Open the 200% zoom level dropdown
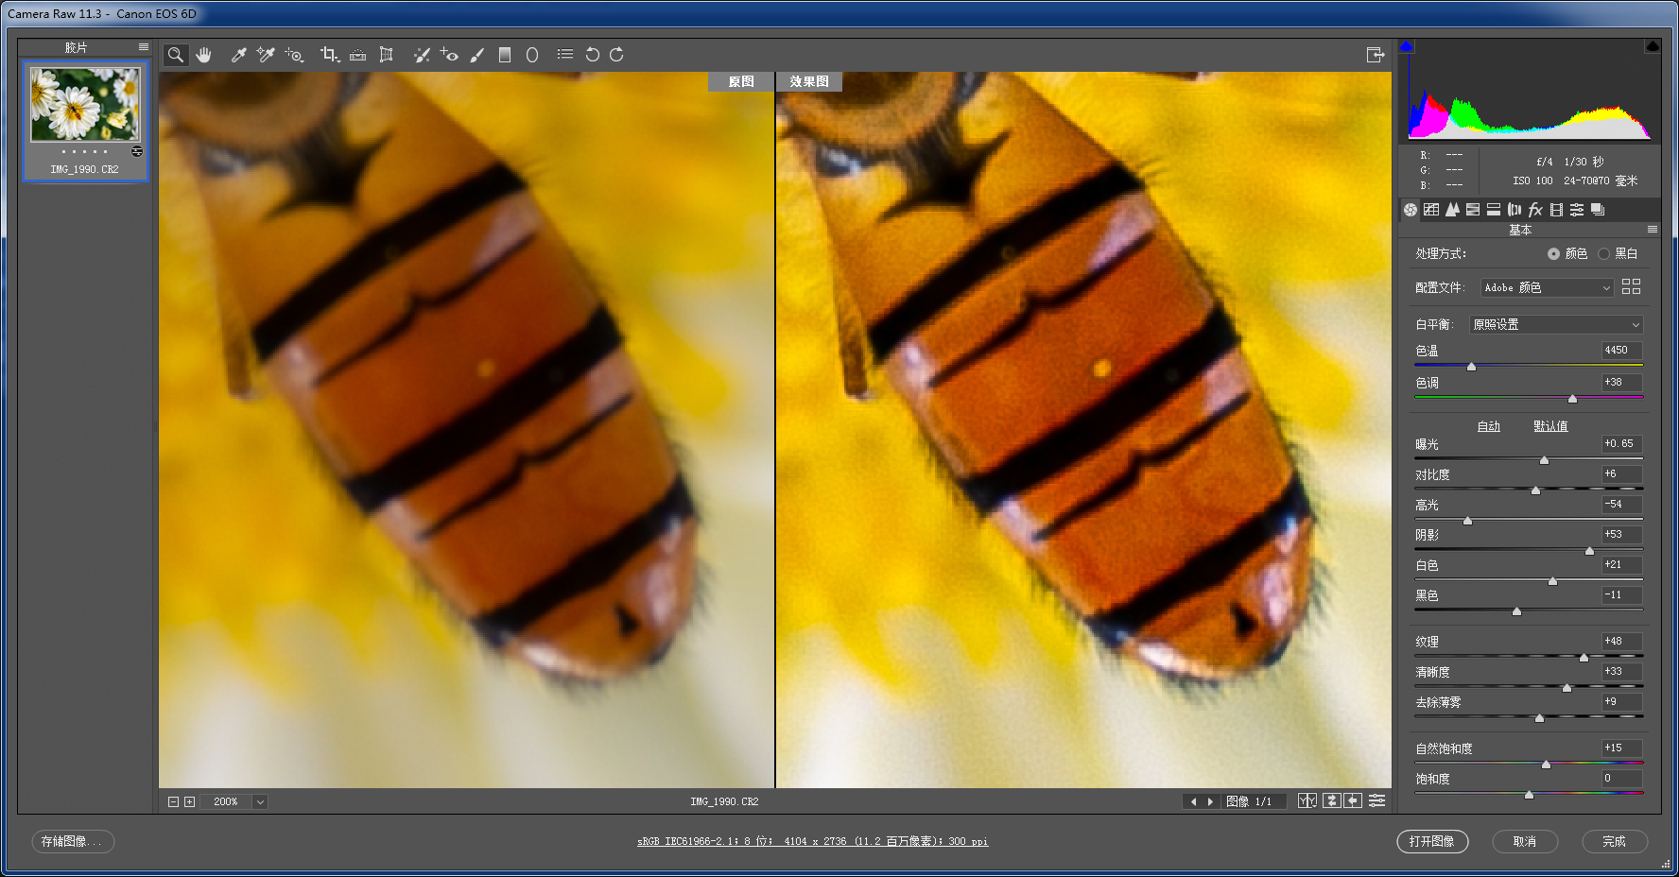The image size is (1679, 877). 260,801
